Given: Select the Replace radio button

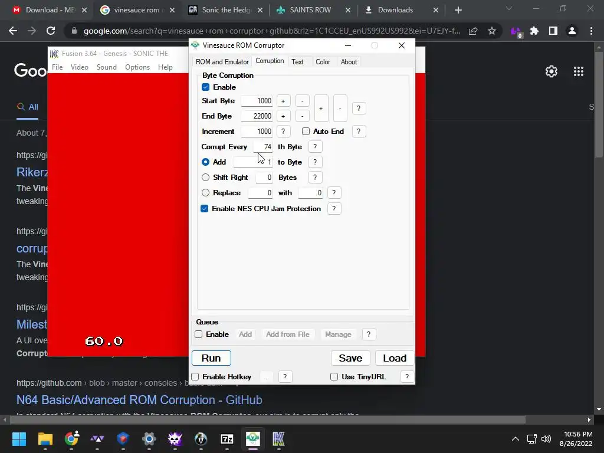Looking at the screenshot, I should [206, 193].
